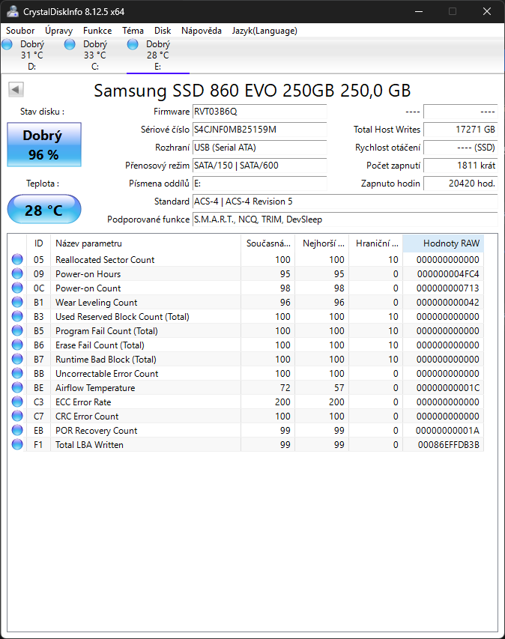
Task: Select RAW value 000000004FC4
Action: tap(448, 274)
